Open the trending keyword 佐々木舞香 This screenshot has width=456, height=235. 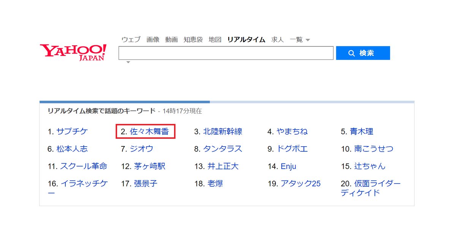pos(149,132)
